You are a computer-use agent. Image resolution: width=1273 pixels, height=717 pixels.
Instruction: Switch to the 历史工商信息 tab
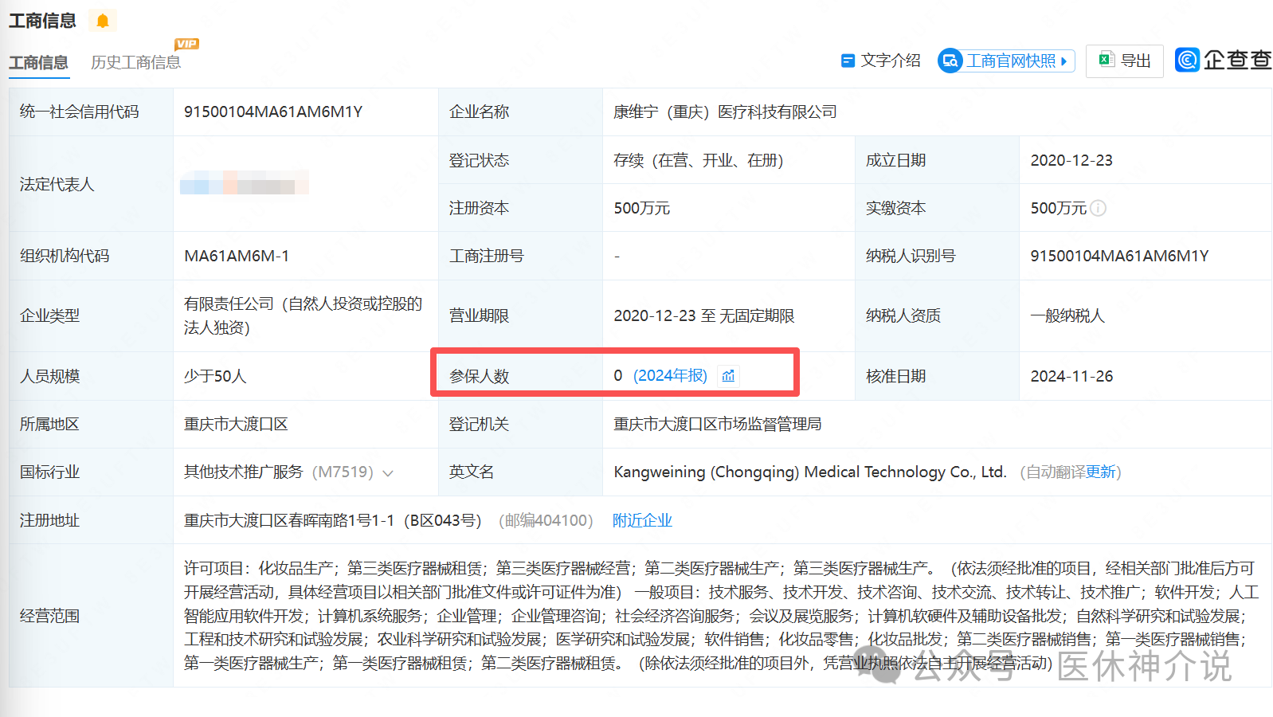click(135, 62)
